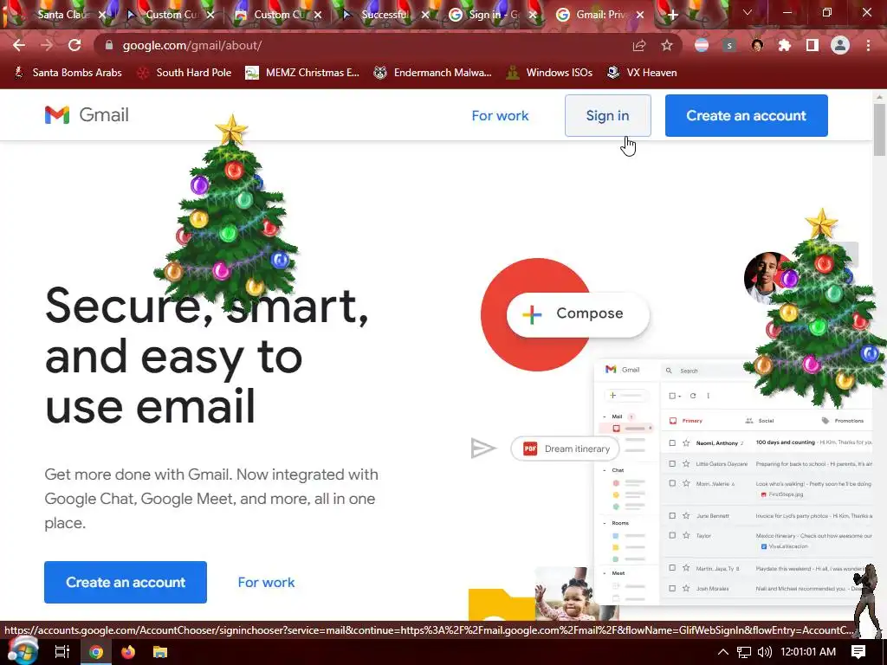The image size is (887, 665).
Task: Click the lower Create an account button
Action: [x=126, y=582]
